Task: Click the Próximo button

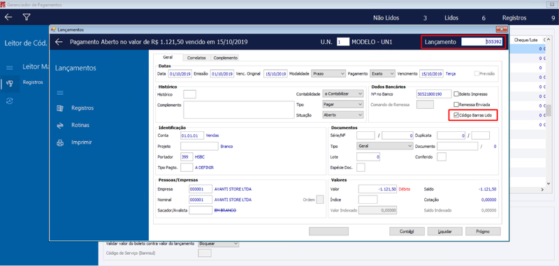Action: point(483,232)
